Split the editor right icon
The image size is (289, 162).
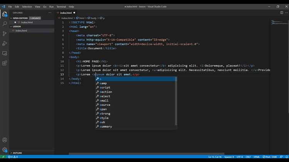282,13
